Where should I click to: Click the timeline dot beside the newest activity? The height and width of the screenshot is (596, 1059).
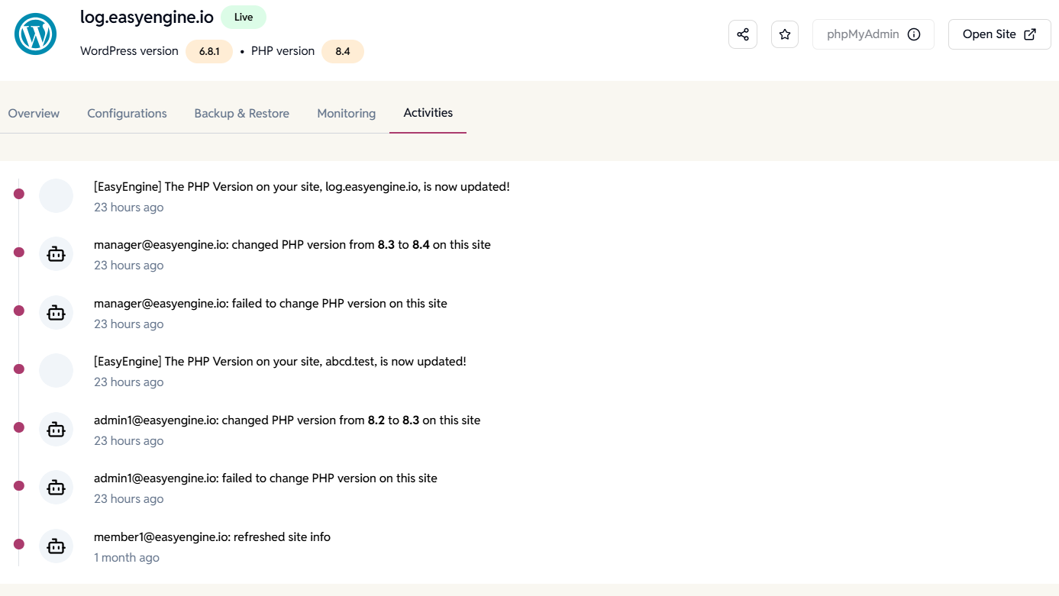point(18,194)
